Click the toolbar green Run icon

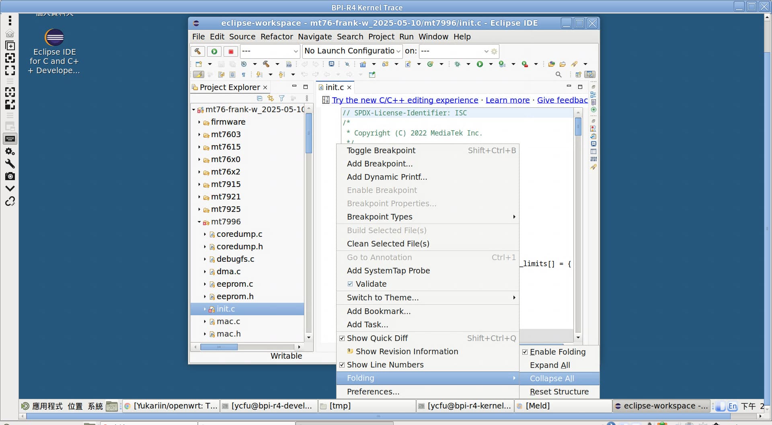point(480,64)
